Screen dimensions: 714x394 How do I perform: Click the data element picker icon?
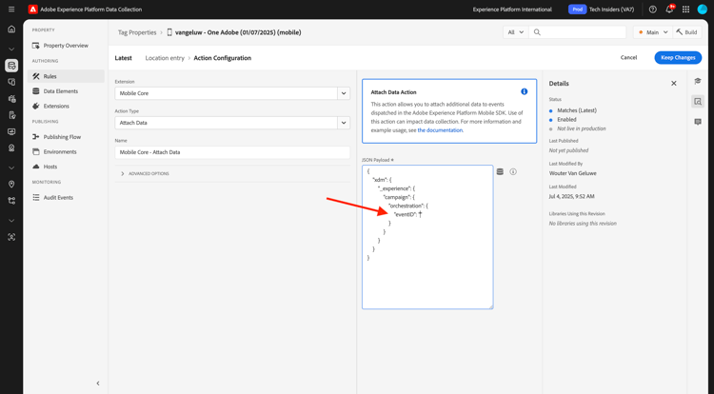[x=500, y=171]
